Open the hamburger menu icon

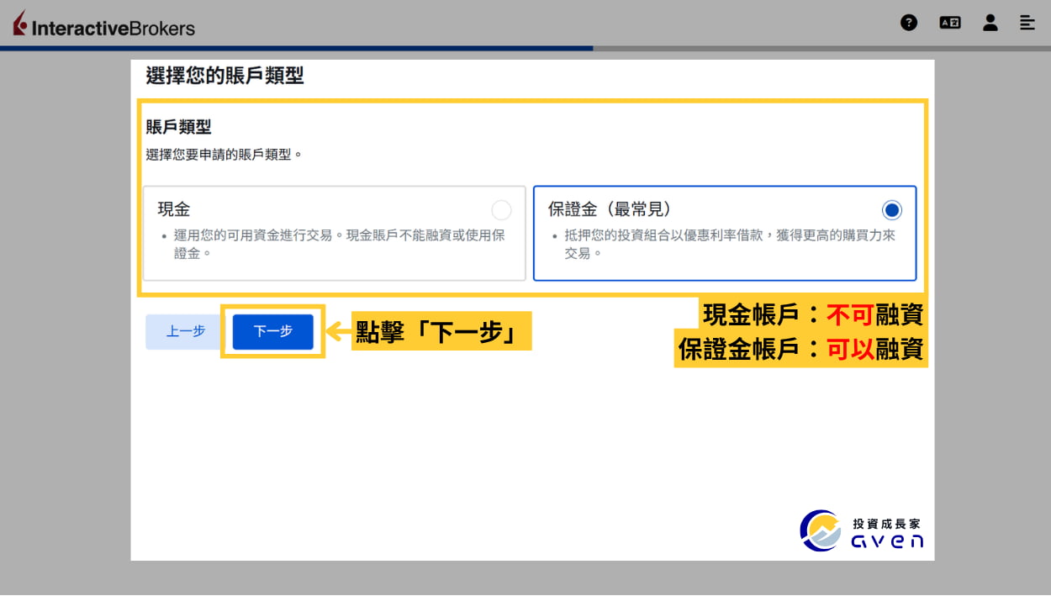(1027, 23)
